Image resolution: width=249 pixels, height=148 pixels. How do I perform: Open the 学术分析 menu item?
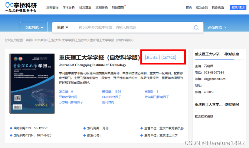(69, 8)
